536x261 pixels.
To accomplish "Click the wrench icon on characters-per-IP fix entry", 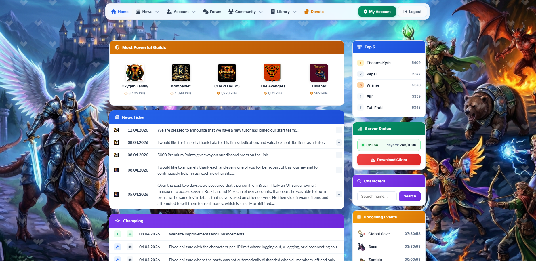I will [x=117, y=247].
